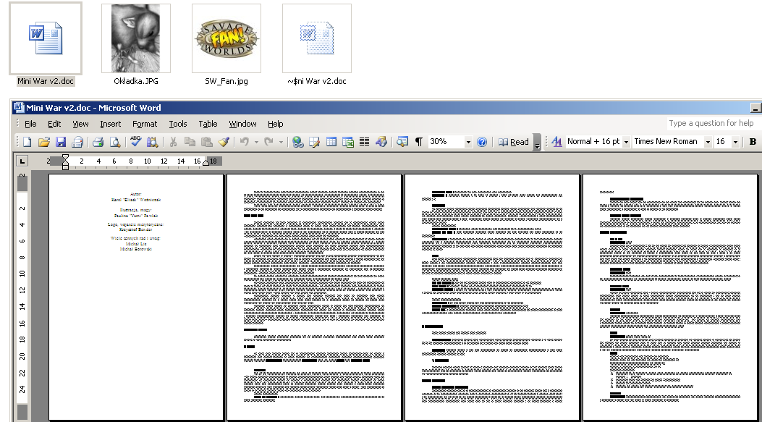Image resolution: width=762 pixels, height=422 pixels.
Task: Select the SW_Fan.jpg thumbnail
Action: tap(227, 38)
